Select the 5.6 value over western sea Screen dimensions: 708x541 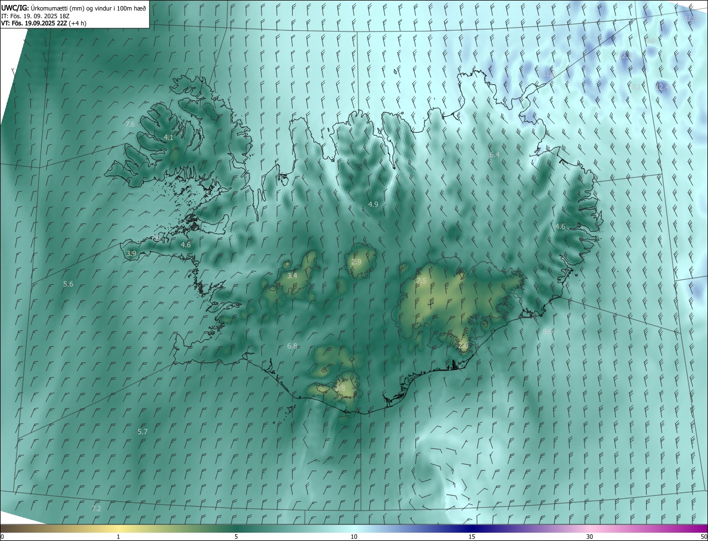(x=68, y=284)
